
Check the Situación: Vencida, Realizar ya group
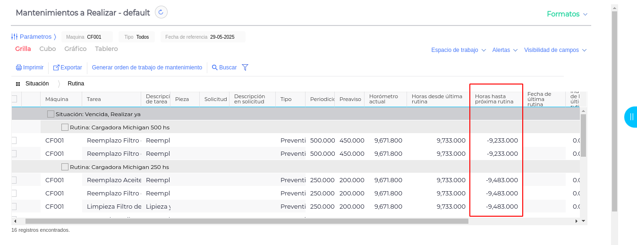coord(51,114)
